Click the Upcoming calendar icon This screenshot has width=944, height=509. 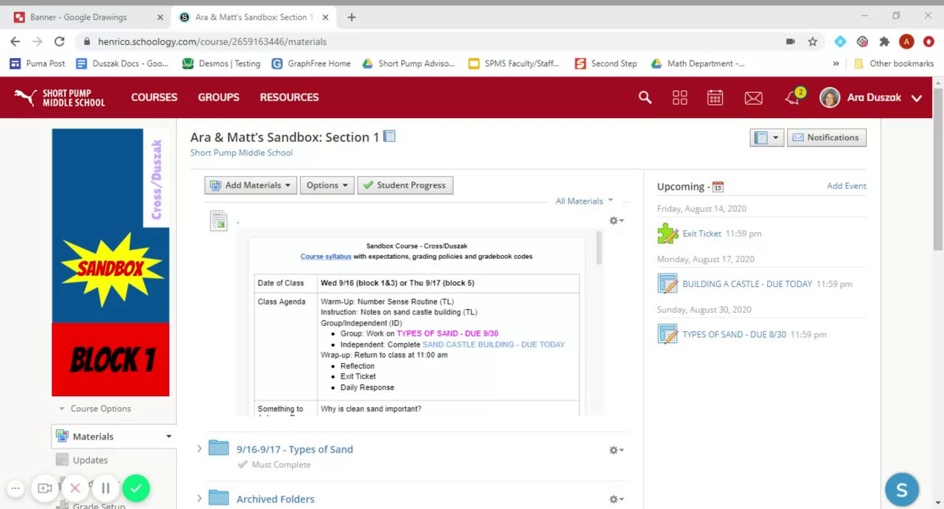pyautogui.click(x=718, y=187)
